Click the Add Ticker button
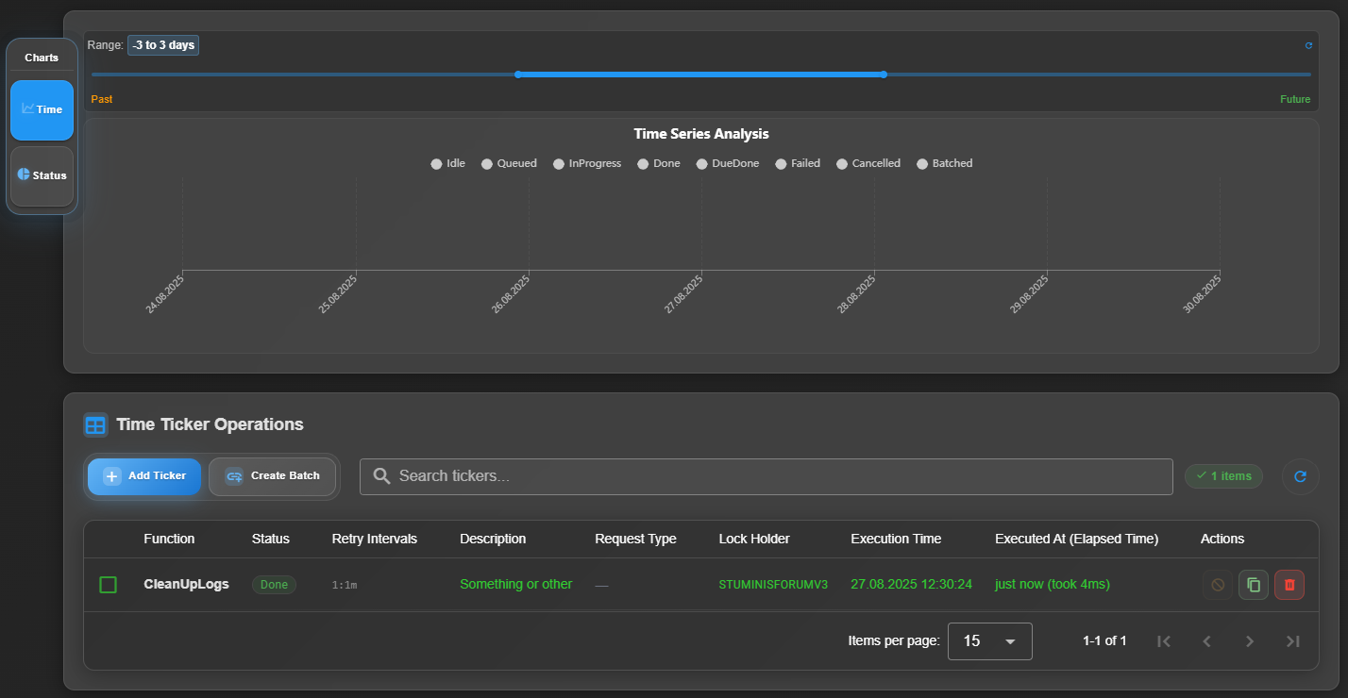The height and width of the screenshot is (698, 1348). pos(144,476)
